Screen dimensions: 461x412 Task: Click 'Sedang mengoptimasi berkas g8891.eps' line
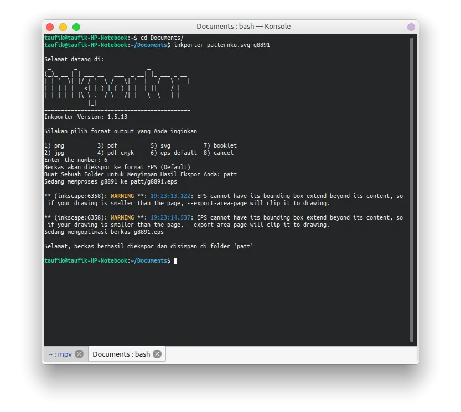(x=104, y=232)
